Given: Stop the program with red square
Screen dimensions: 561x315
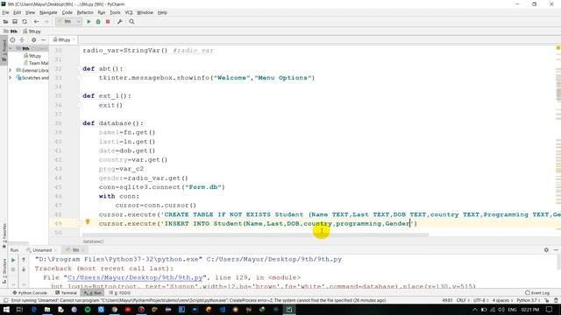Looking at the screenshot, I should [x=108, y=22].
